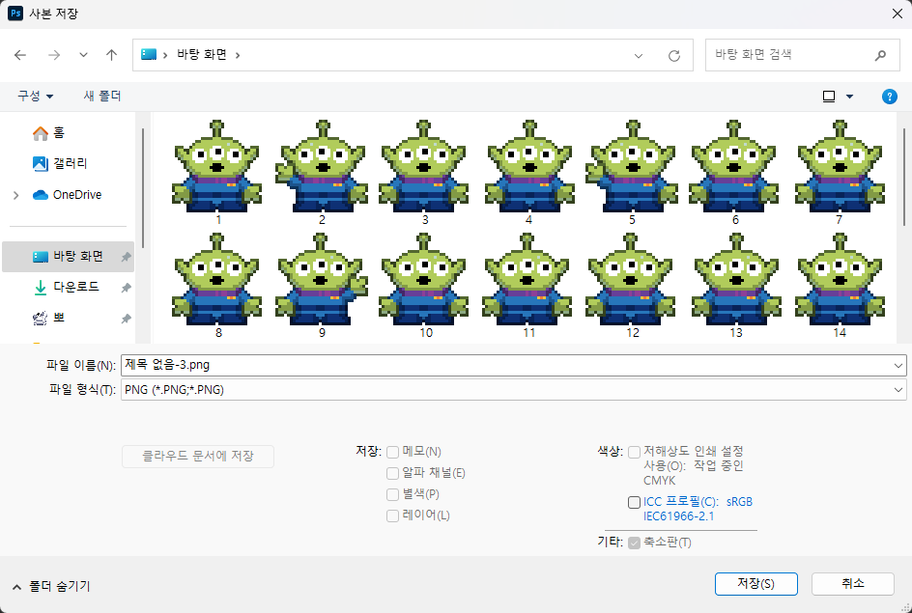Click the Back navigation arrow
The image size is (912, 613).
[20, 55]
